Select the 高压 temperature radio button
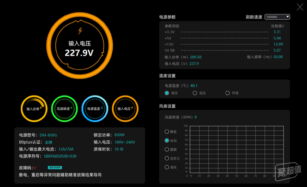Image resolution: width=307 pixels, height=187 pixels. [167, 93]
